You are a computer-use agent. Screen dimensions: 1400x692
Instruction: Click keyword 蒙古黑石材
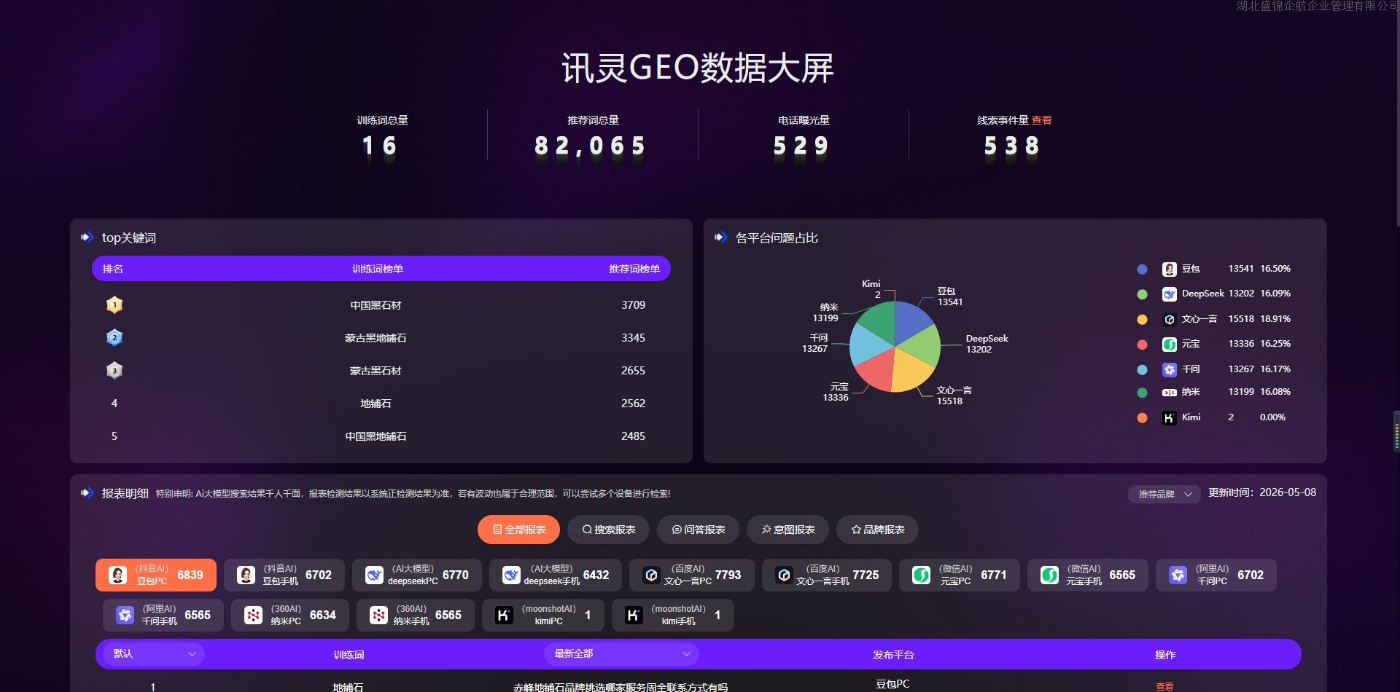376,371
